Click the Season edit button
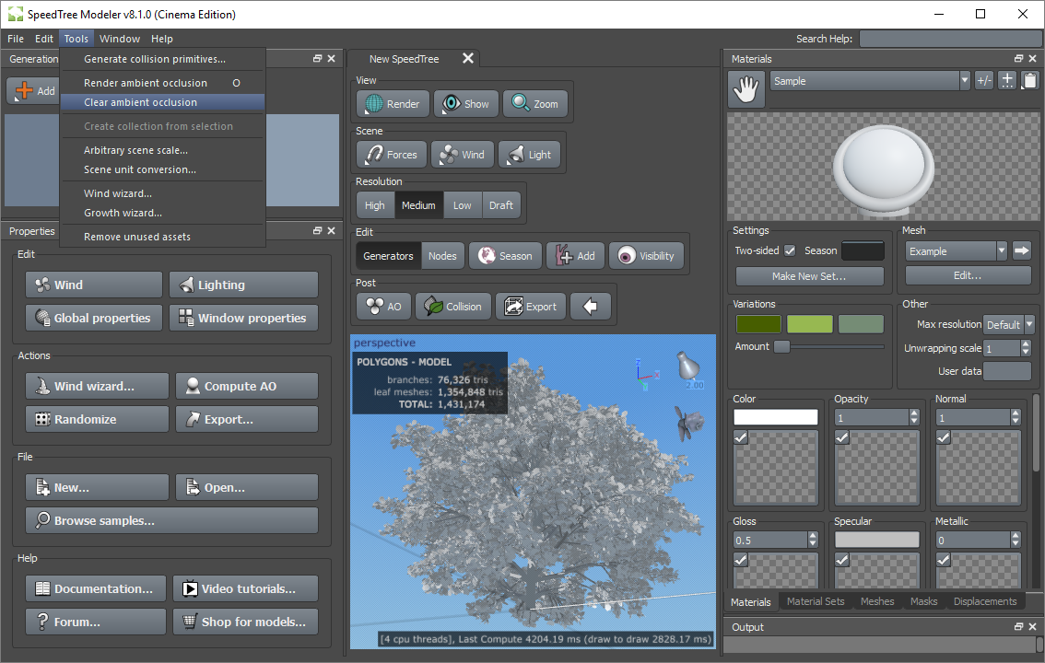Viewport: 1045px width, 663px height. pos(505,256)
